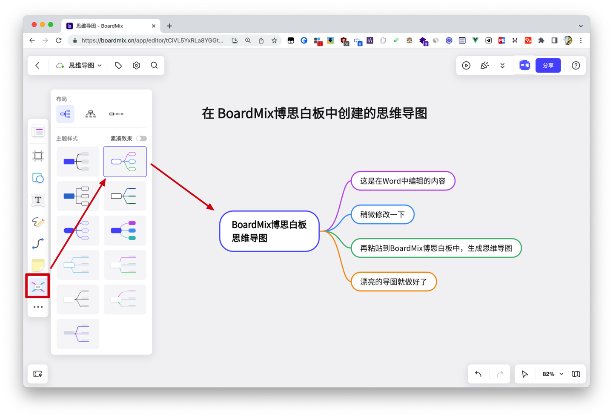Screen dimensions: 613x418
Task: Select the sticky note tool
Action: coord(38,265)
